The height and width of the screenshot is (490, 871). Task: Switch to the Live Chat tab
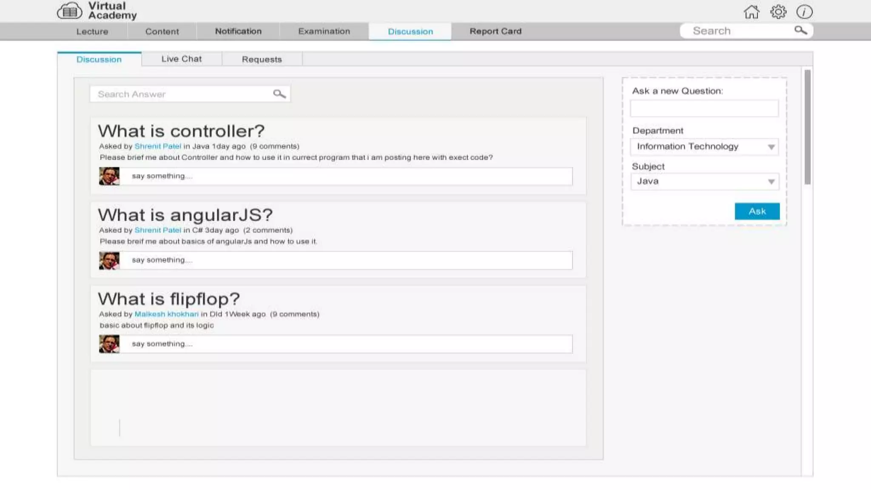(181, 59)
